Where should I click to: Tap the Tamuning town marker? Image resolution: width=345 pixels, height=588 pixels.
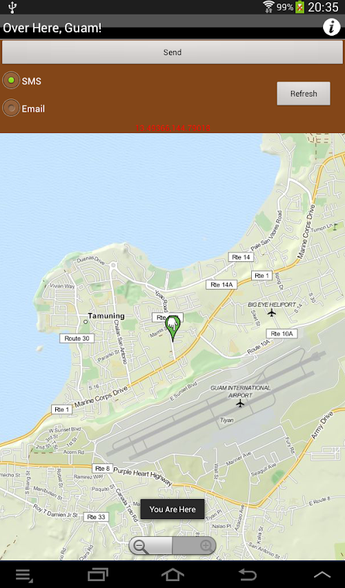[x=86, y=322]
